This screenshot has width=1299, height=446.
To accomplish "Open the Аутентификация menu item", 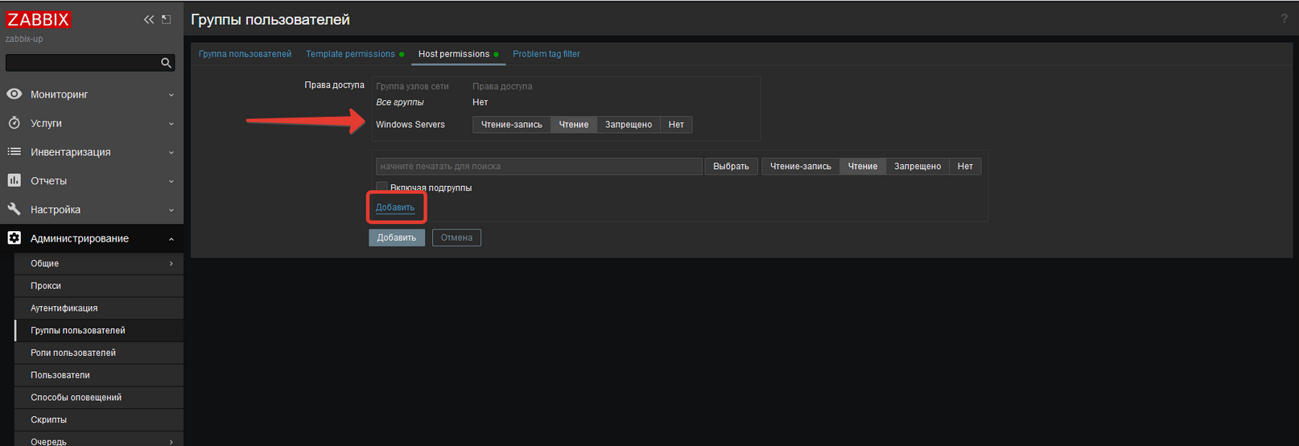I will click(99, 308).
